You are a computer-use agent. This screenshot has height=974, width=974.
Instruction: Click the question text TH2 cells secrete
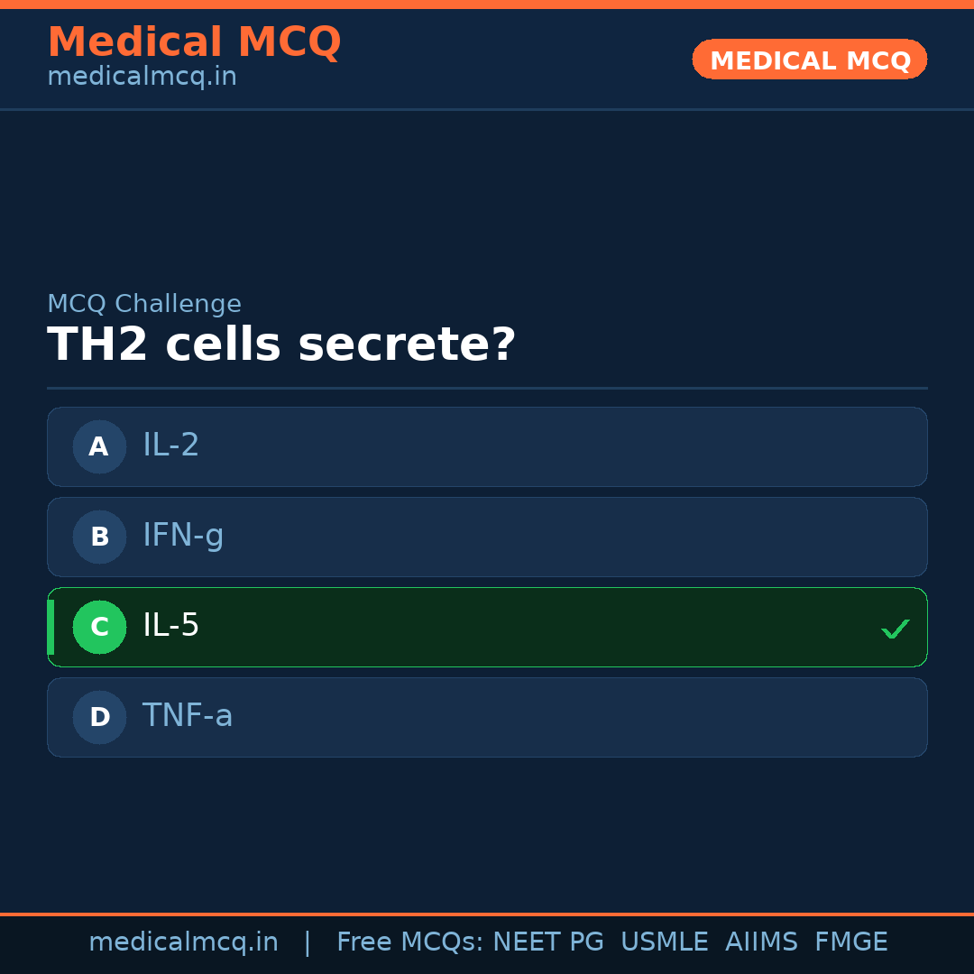[281, 345]
